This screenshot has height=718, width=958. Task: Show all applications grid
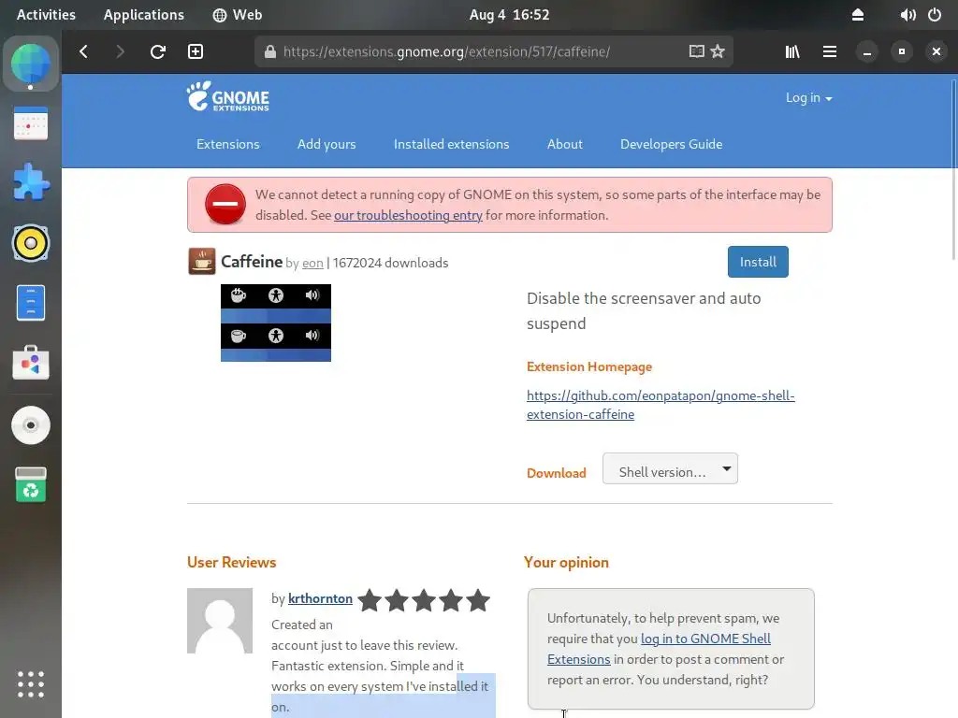pyautogui.click(x=31, y=683)
